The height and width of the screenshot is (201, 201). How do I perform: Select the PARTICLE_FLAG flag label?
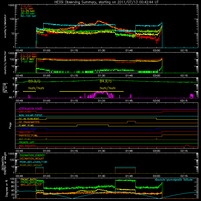coord(28,136)
